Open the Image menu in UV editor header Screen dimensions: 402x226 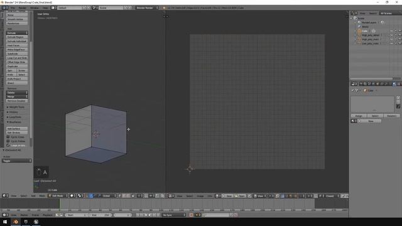coord(200,196)
